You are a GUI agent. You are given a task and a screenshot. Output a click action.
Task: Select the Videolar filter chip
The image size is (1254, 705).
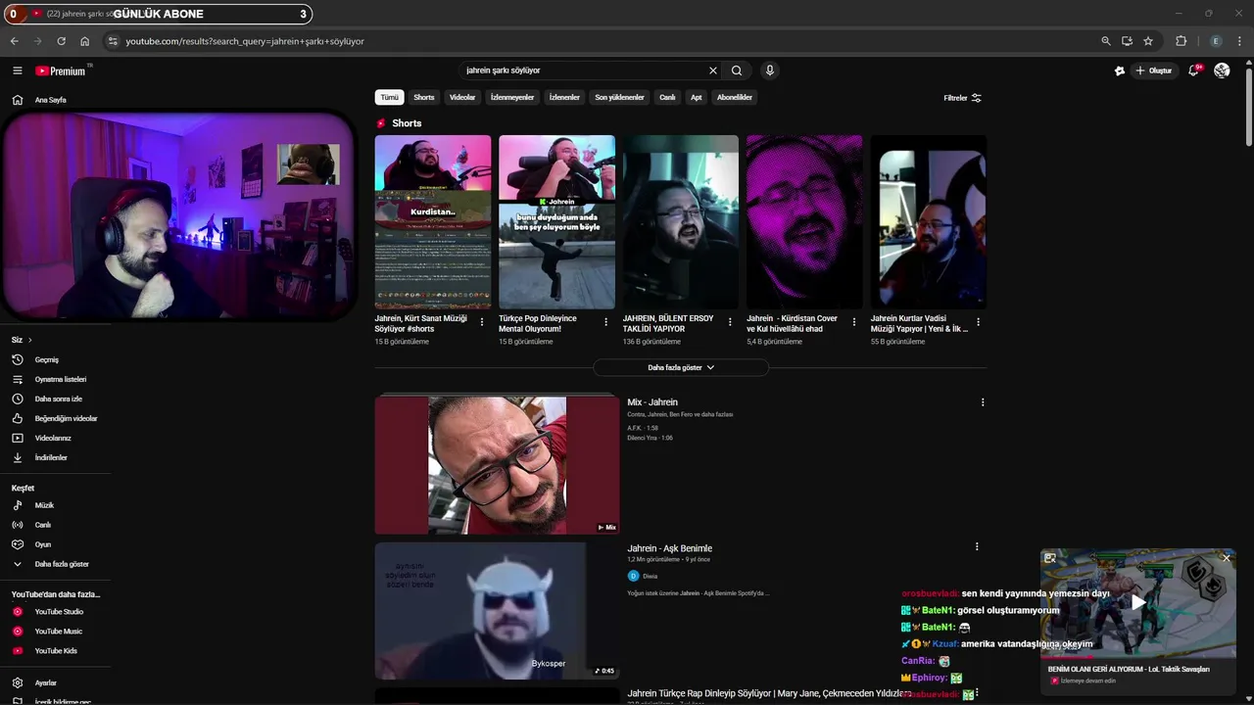[x=462, y=97]
